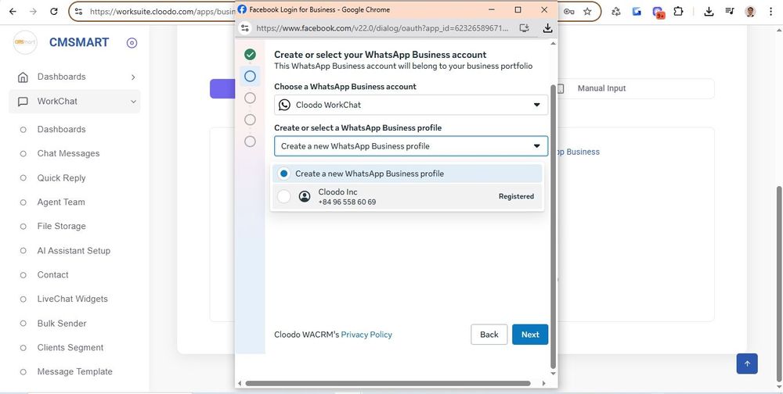Screen dimensions: 783x394
Task: Reload the Worksuite page
Action: (x=53, y=12)
